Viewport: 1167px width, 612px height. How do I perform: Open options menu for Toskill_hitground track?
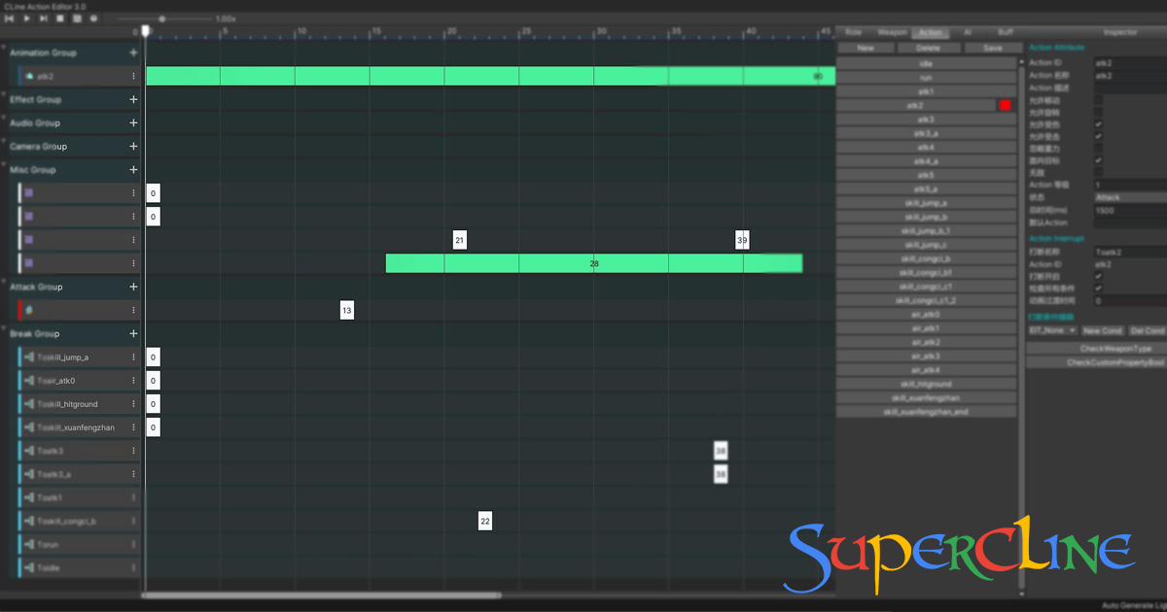[134, 404]
